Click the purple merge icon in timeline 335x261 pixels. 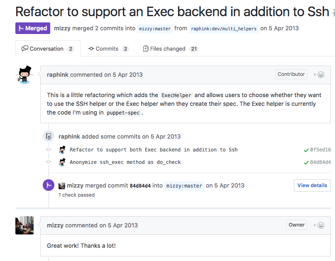pos(49,185)
